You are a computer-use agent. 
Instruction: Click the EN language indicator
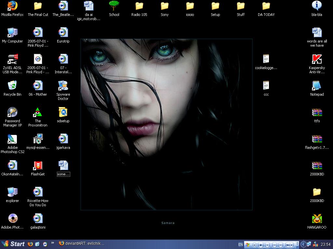[240, 244]
